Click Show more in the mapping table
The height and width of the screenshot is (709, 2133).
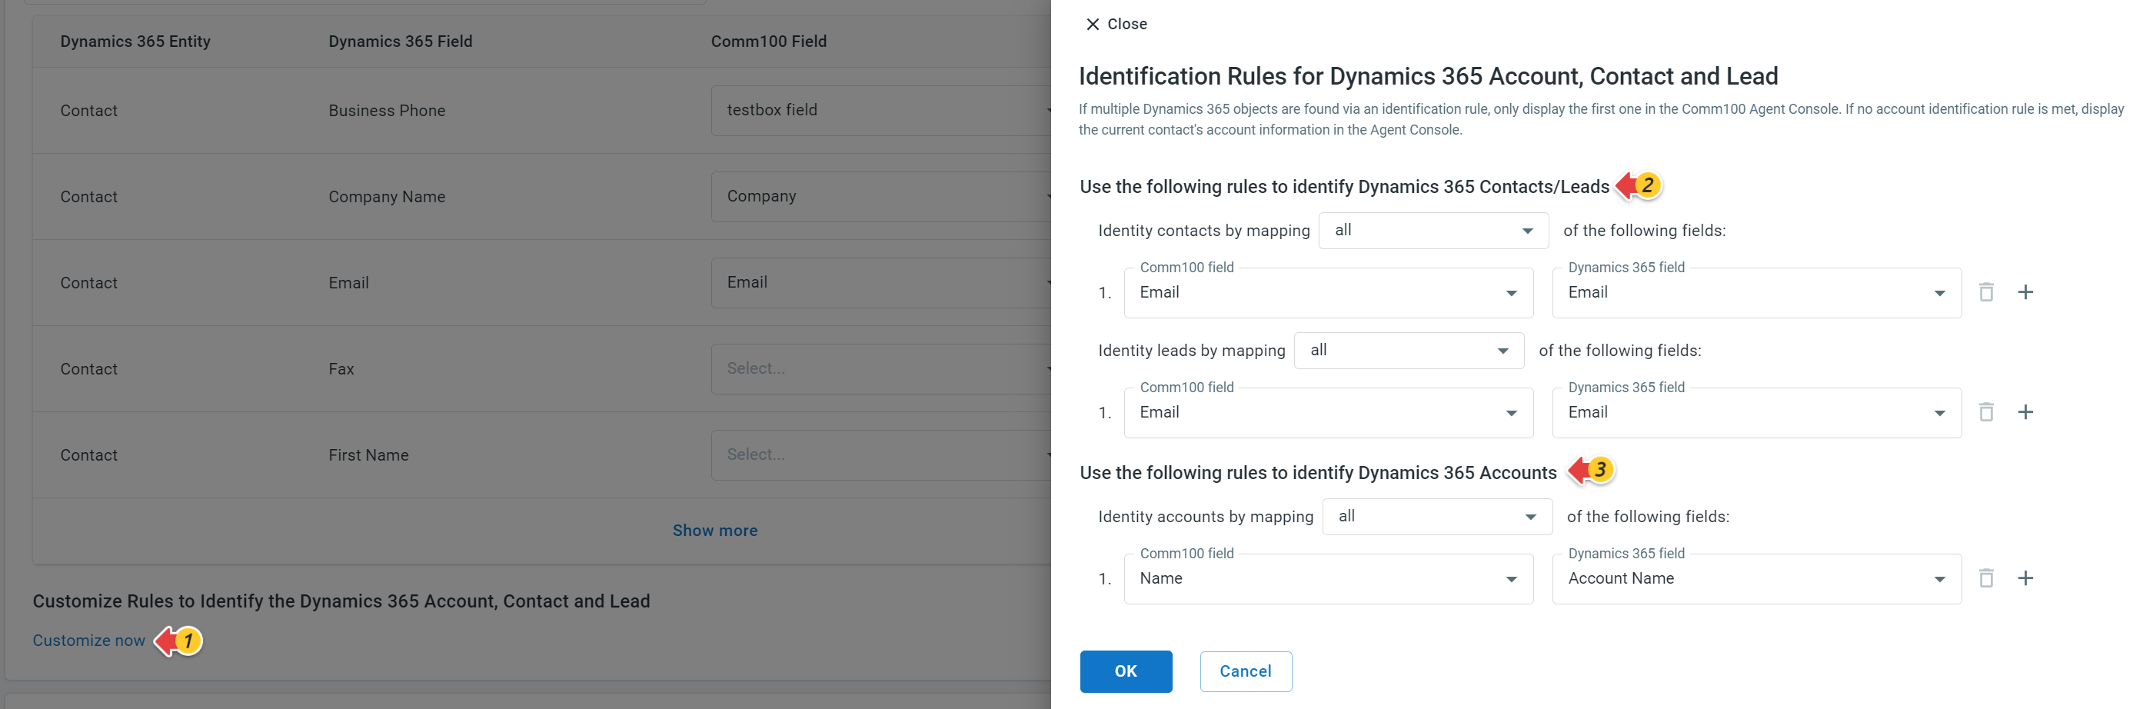(x=714, y=531)
